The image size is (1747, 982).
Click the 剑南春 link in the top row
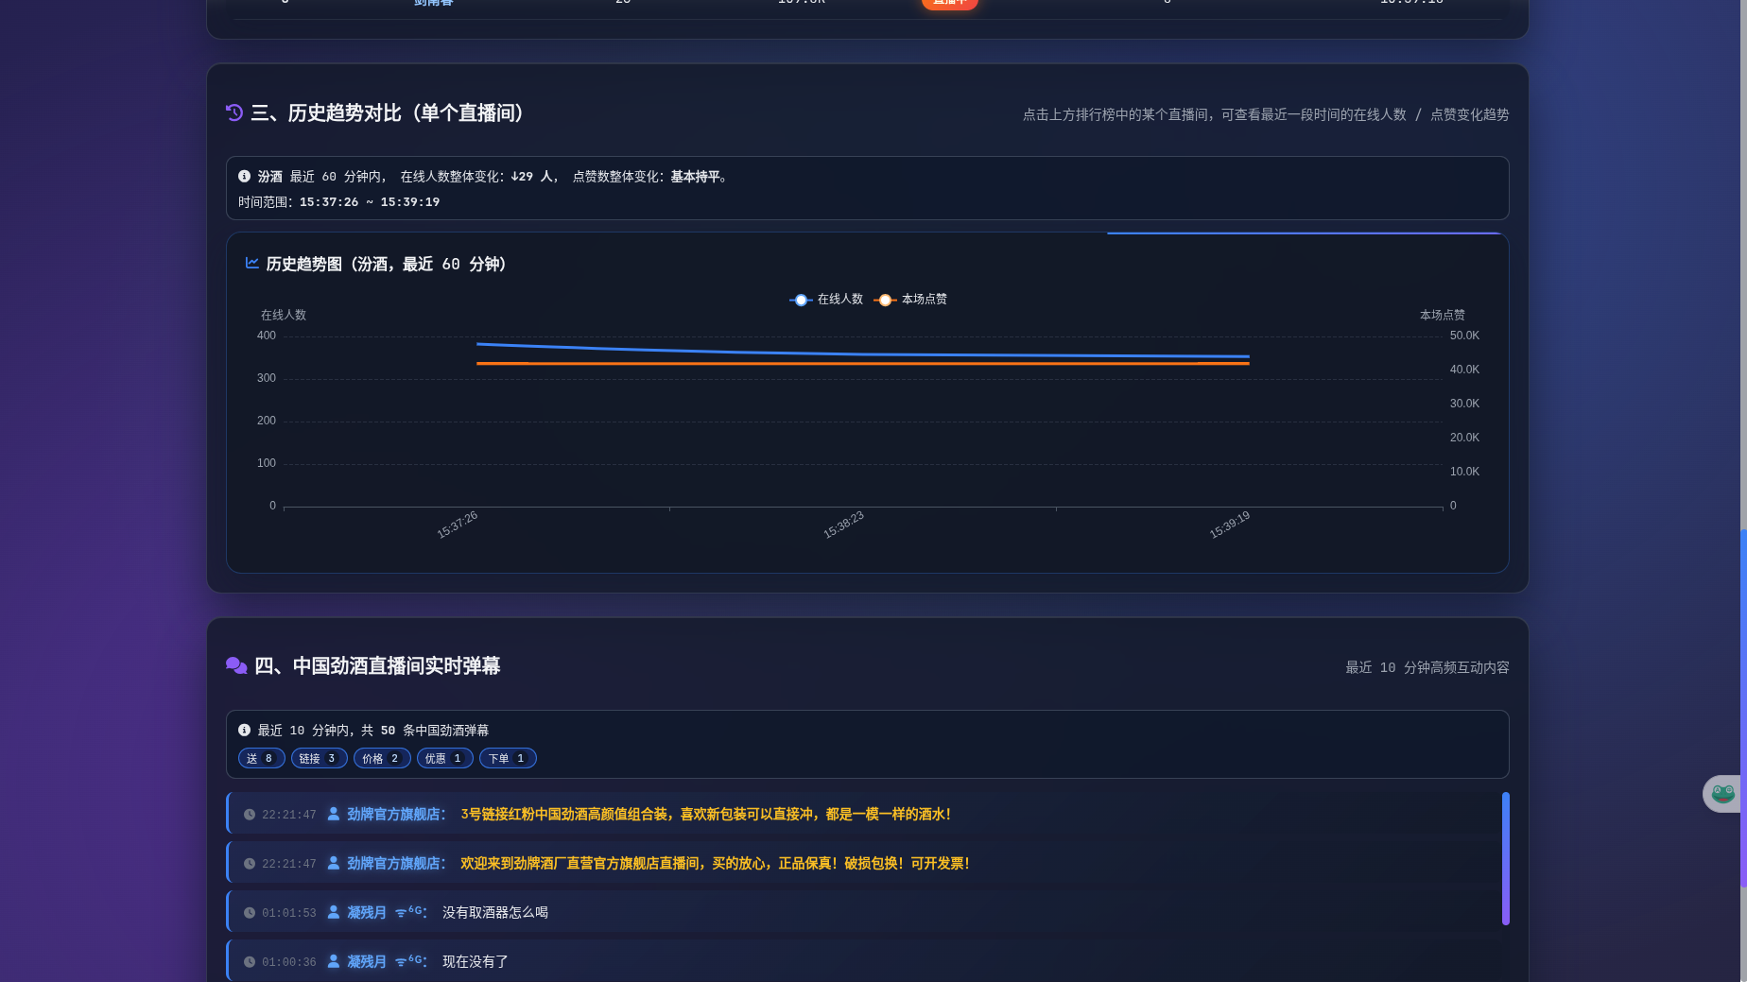(433, 3)
